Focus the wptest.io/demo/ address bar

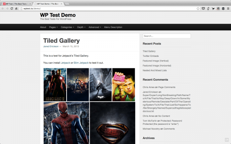pyautogui.click(x=109, y=8)
